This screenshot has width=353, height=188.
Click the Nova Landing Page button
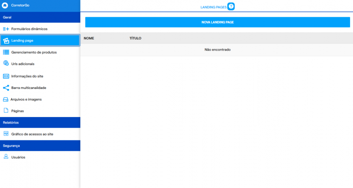pyautogui.click(x=217, y=22)
